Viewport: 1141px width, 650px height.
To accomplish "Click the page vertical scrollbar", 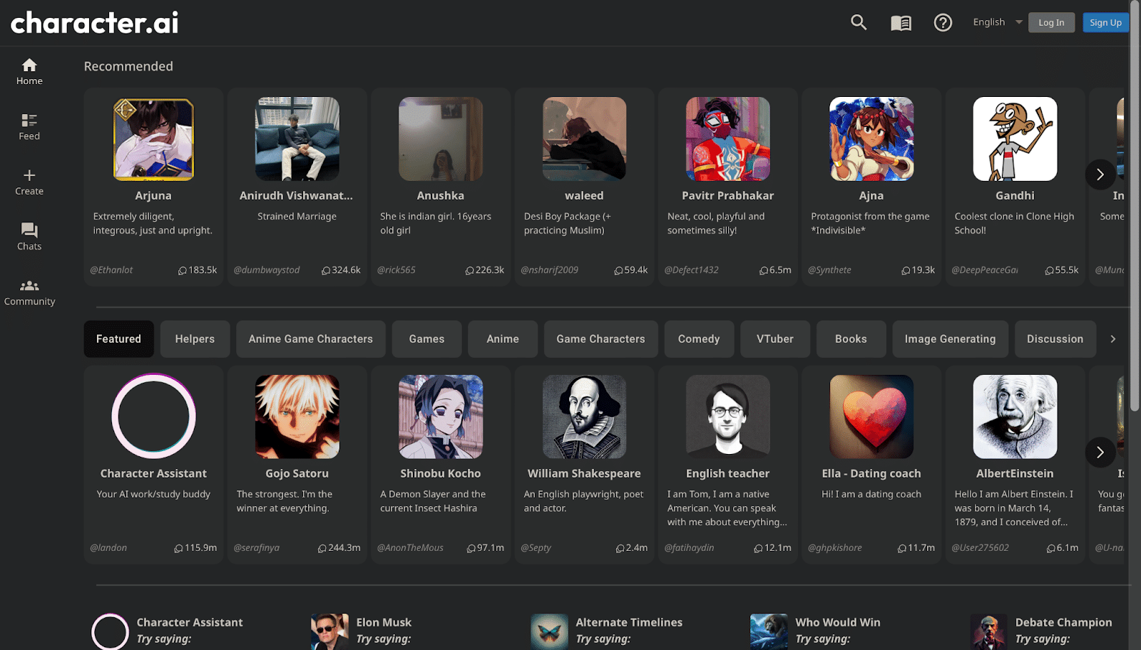I will point(1135,207).
